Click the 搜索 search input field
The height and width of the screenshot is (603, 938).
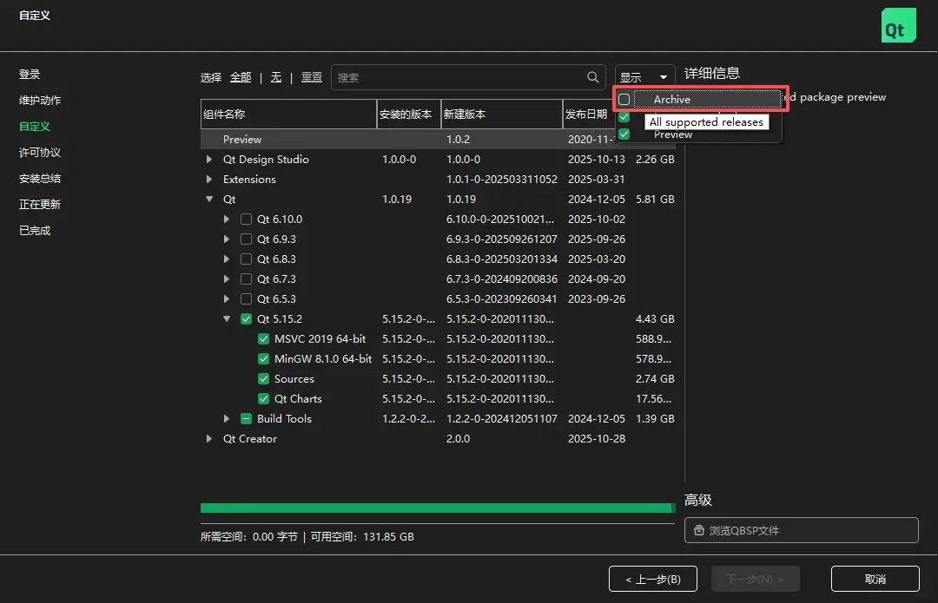pyautogui.click(x=468, y=77)
